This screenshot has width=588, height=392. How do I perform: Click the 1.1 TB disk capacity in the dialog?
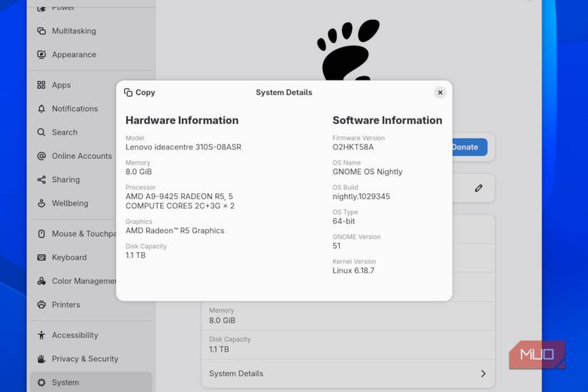click(135, 255)
